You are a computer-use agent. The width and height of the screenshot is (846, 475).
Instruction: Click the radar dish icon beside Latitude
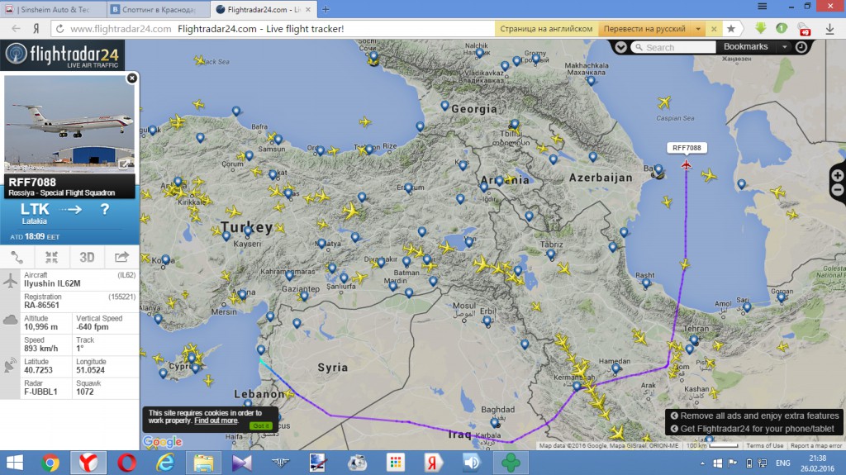coord(10,365)
